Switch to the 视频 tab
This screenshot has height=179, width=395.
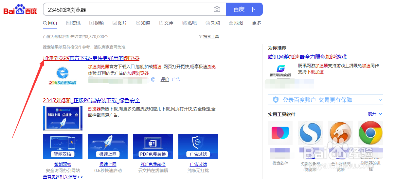pos(97,23)
